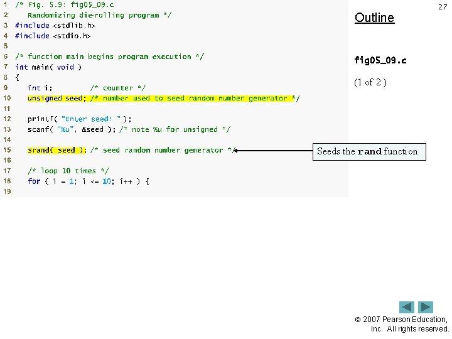
Task: Click the 'function main begins program execution' comment
Action: point(109,56)
